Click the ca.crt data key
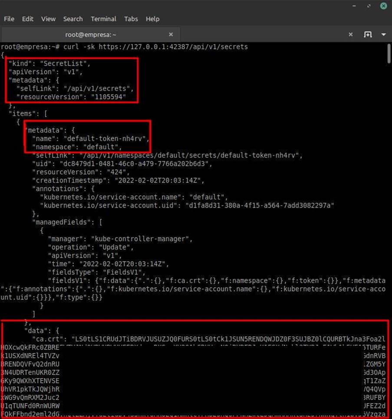The image size is (392, 419). 49,339
